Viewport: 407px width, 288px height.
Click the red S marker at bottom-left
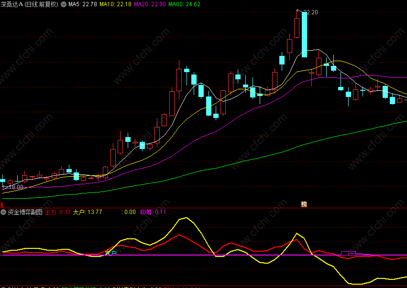pyautogui.click(x=2, y=205)
